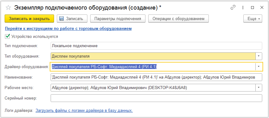Follow link to trade equipment instructions

tap(68, 29)
